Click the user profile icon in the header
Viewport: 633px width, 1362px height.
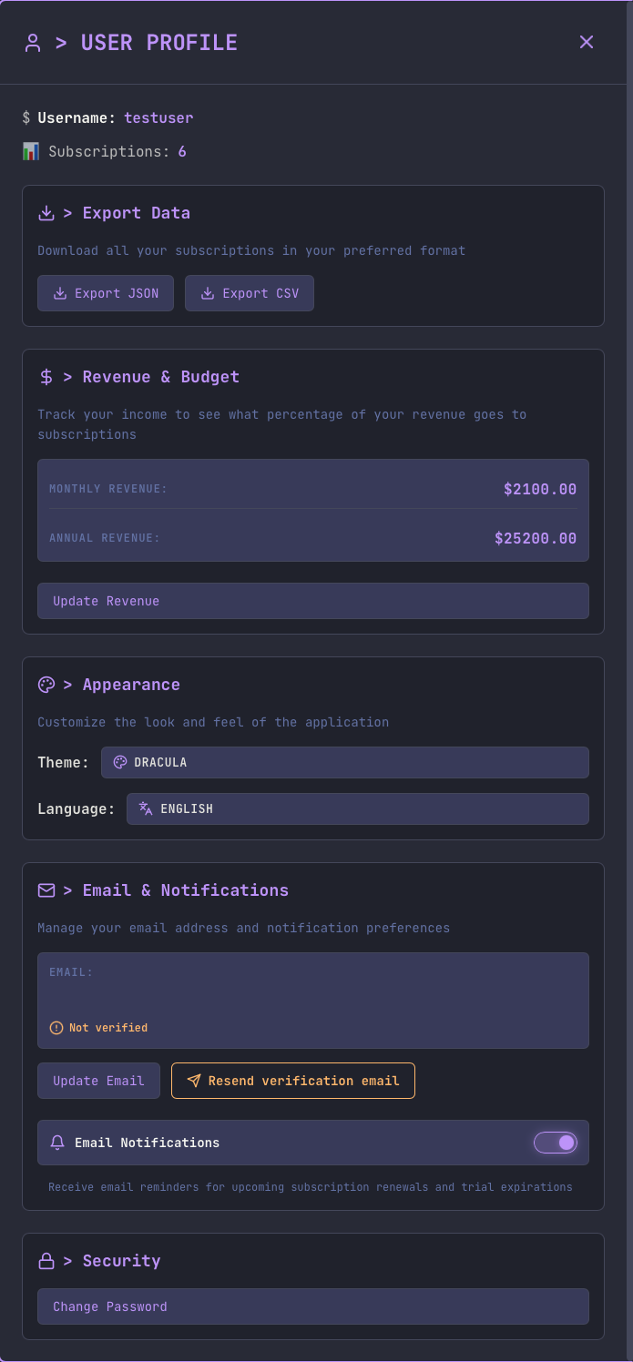pyautogui.click(x=33, y=42)
